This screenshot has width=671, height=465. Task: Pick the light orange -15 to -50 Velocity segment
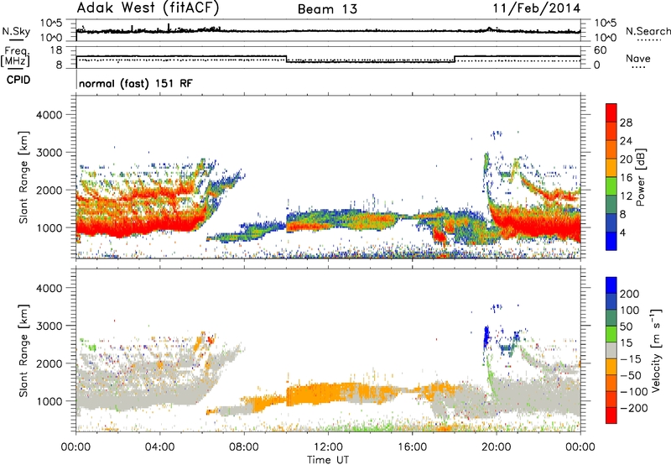coord(611,367)
